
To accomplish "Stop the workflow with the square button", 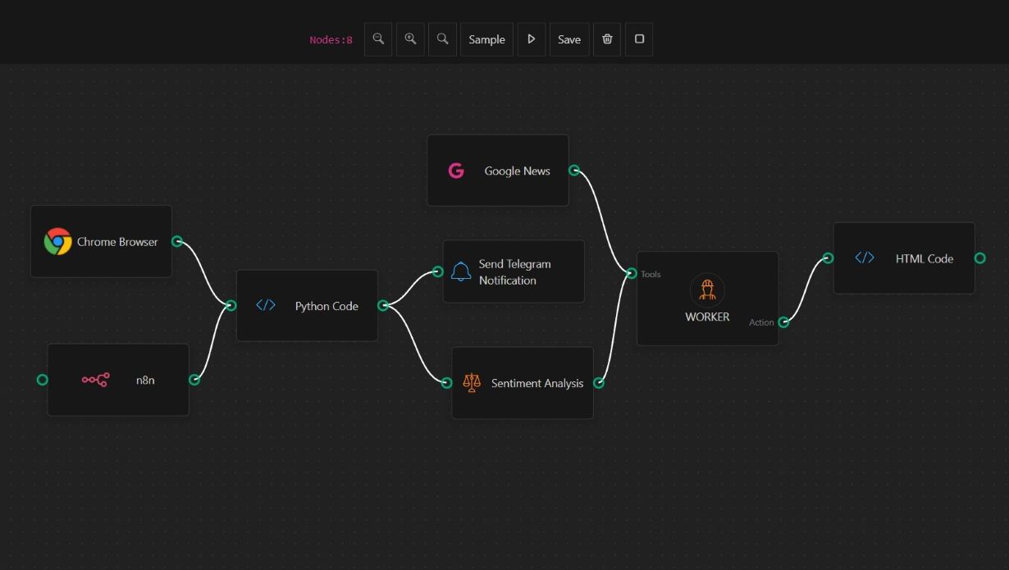I will 639,39.
